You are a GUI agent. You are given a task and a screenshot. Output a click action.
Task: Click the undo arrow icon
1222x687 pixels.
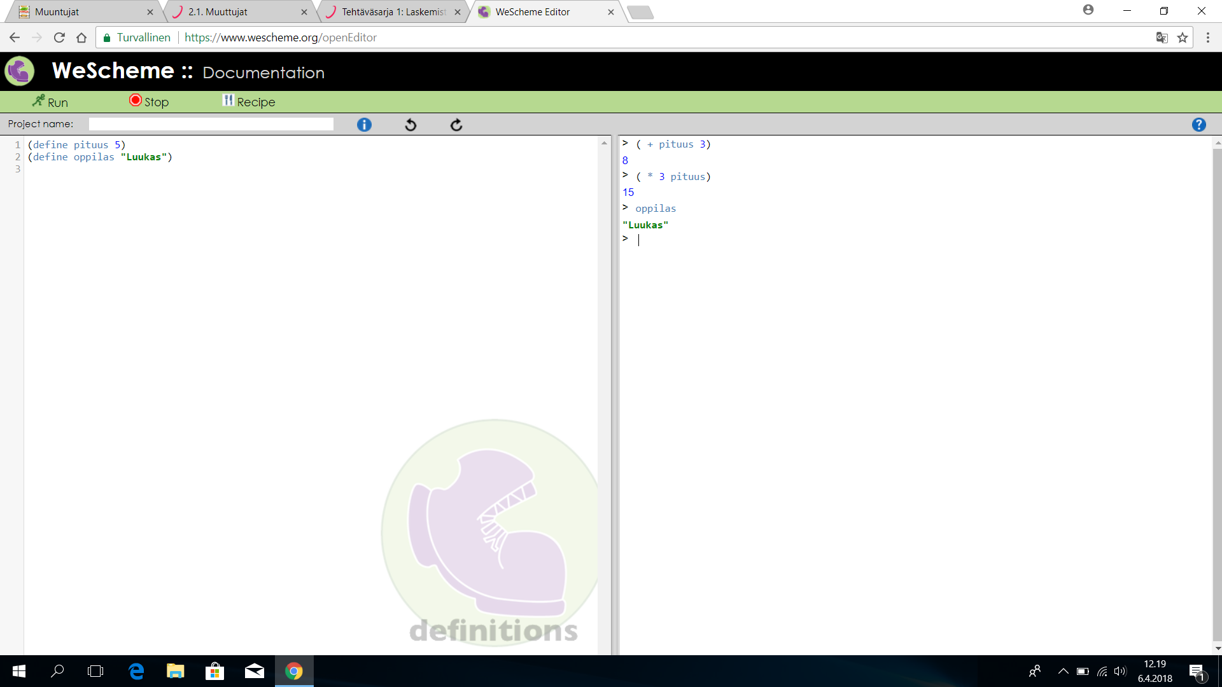point(411,125)
